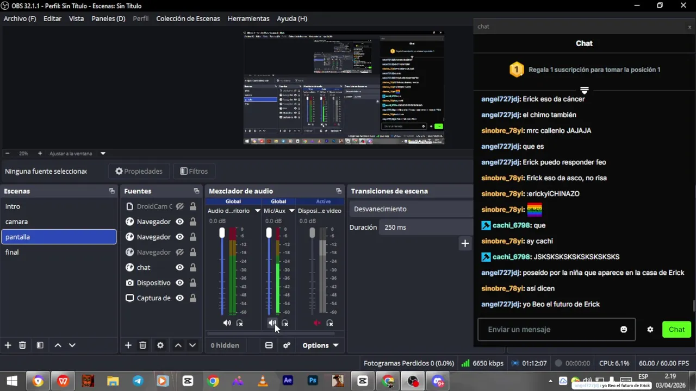Open advanced audio properties gears icon

(287, 345)
